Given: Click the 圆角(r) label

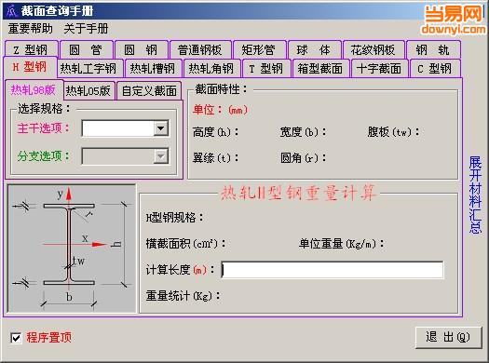Looking at the screenshot, I should [x=303, y=158].
